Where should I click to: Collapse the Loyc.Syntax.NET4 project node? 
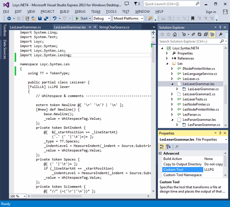coord(162,48)
